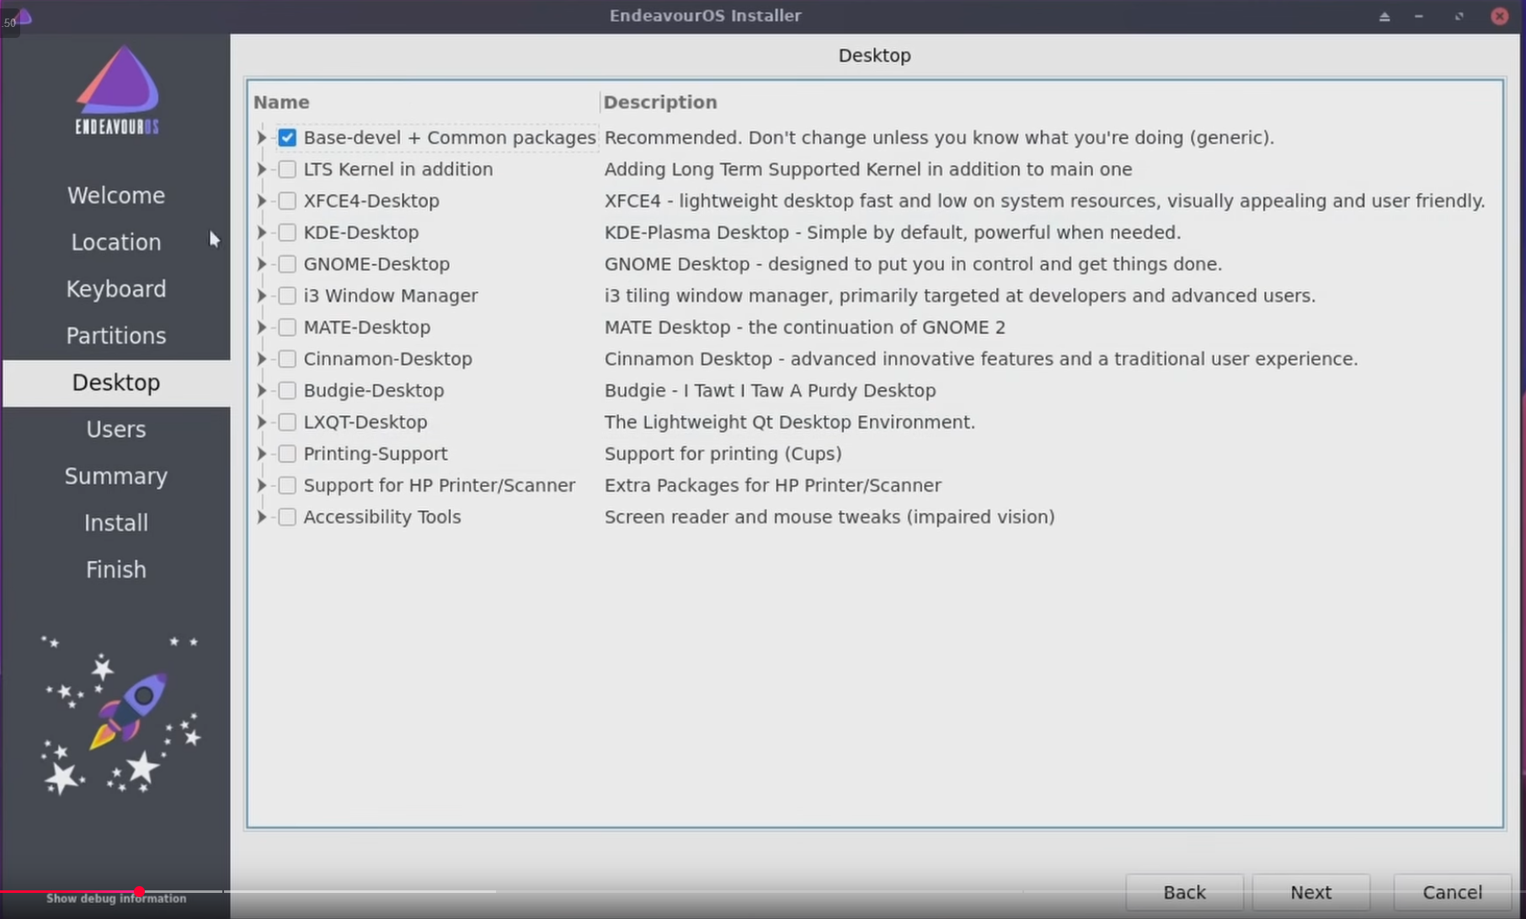The image size is (1526, 919).
Task: Close the installer window with red X
Action: click(x=1499, y=16)
